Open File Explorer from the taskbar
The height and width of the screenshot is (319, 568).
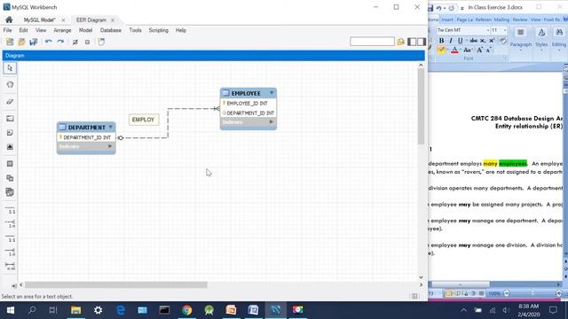[75, 310]
